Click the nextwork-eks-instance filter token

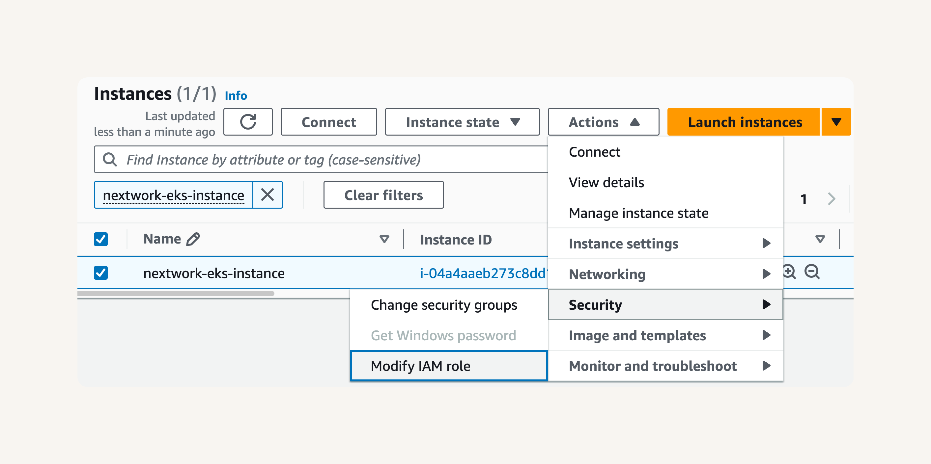[174, 195]
